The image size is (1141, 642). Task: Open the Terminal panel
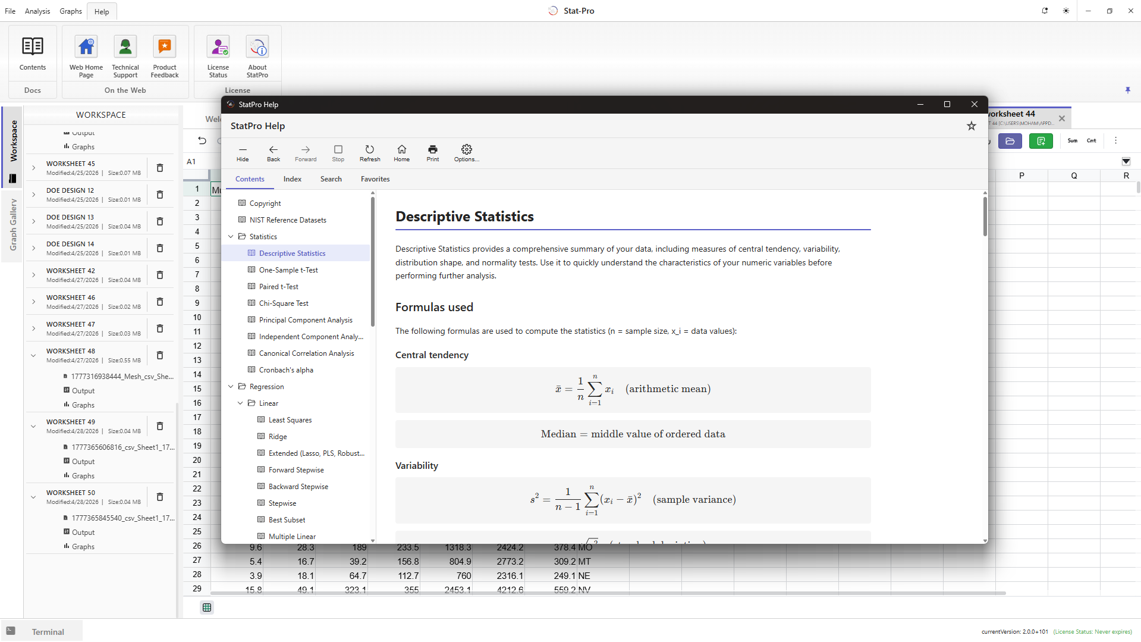(x=42, y=632)
